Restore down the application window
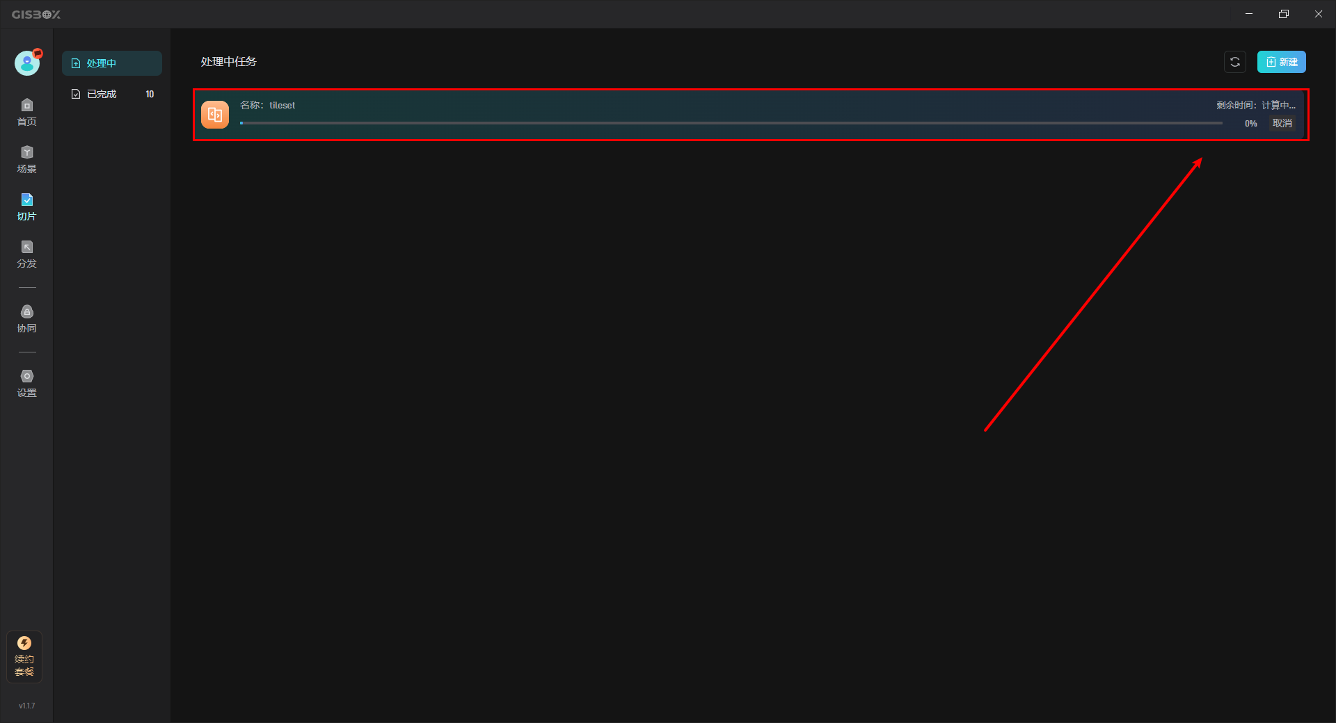 click(x=1284, y=14)
